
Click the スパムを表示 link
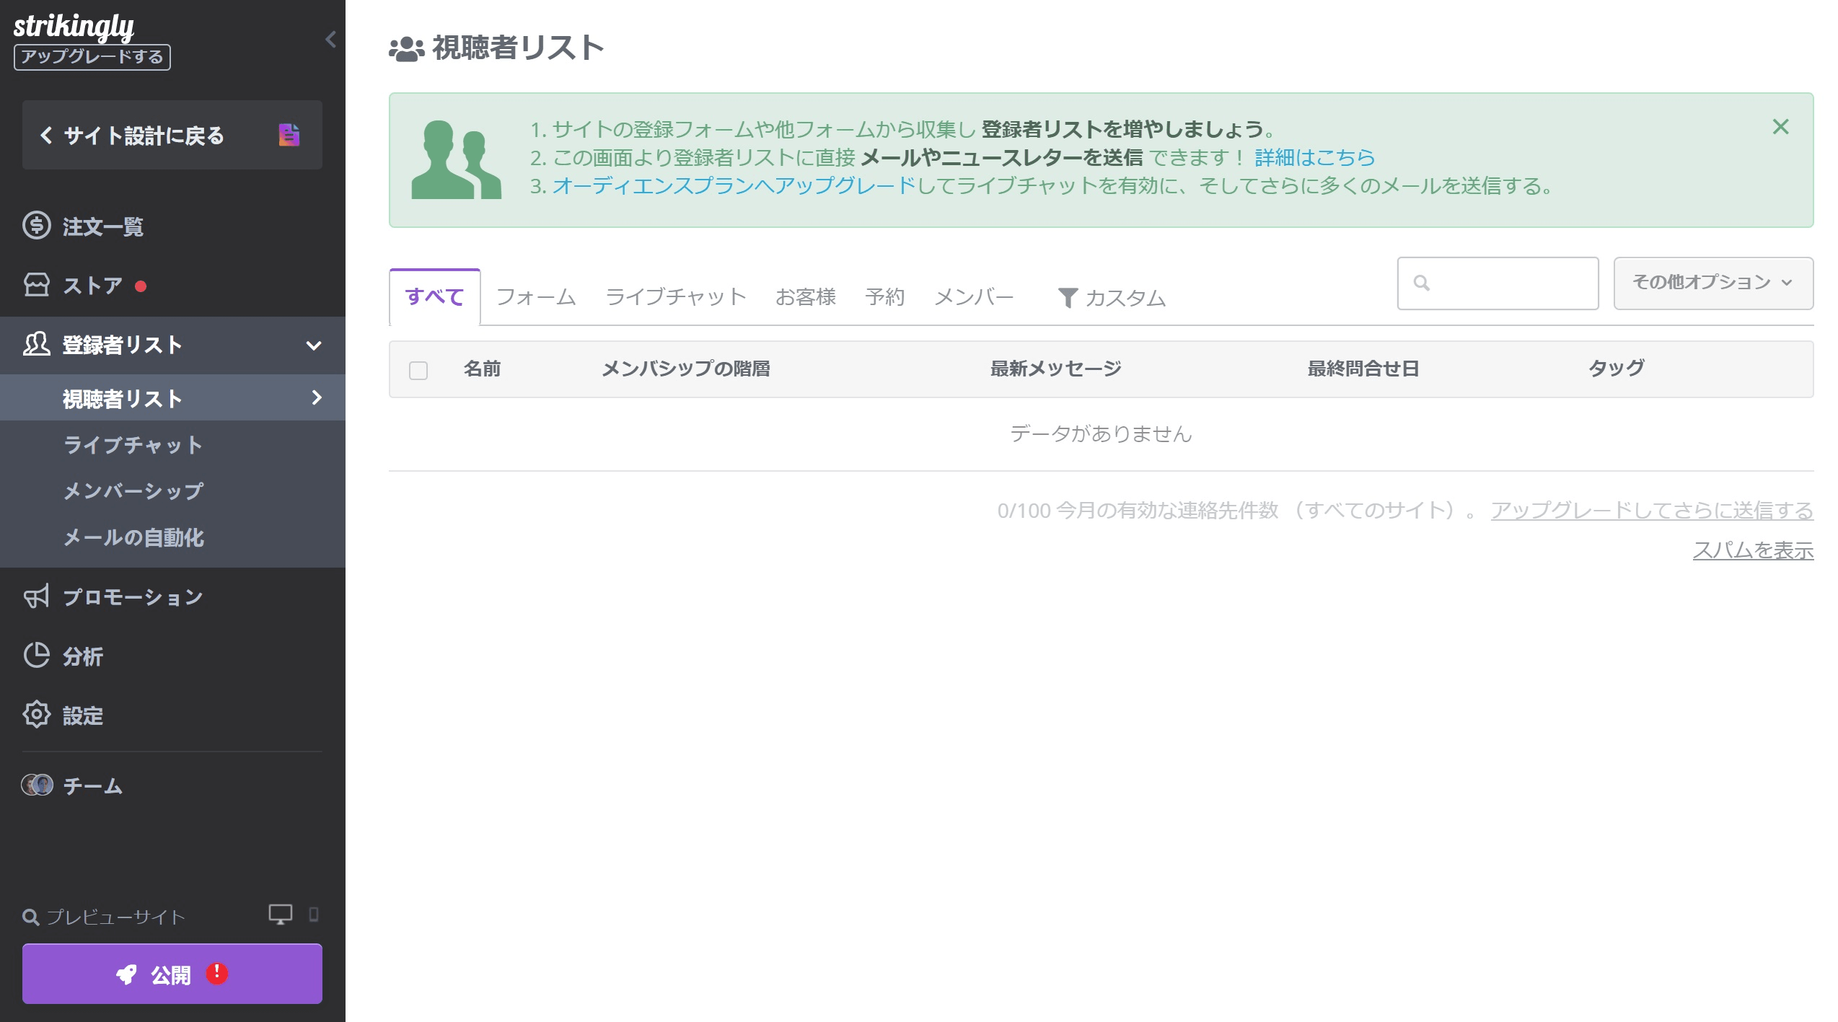(x=1752, y=550)
